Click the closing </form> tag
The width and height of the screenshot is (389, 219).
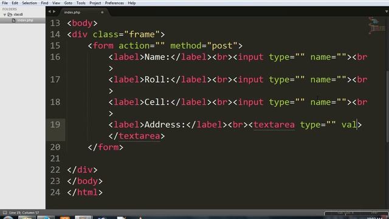[x=105, y=147]
